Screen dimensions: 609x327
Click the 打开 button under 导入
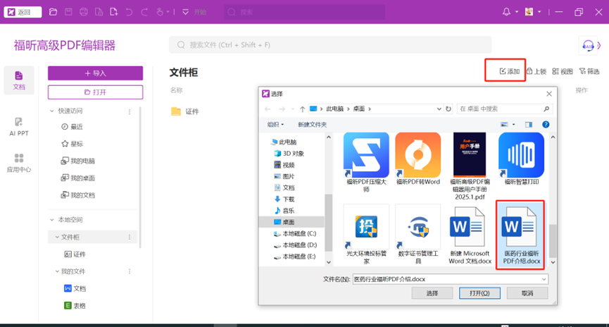coord(95,92)
